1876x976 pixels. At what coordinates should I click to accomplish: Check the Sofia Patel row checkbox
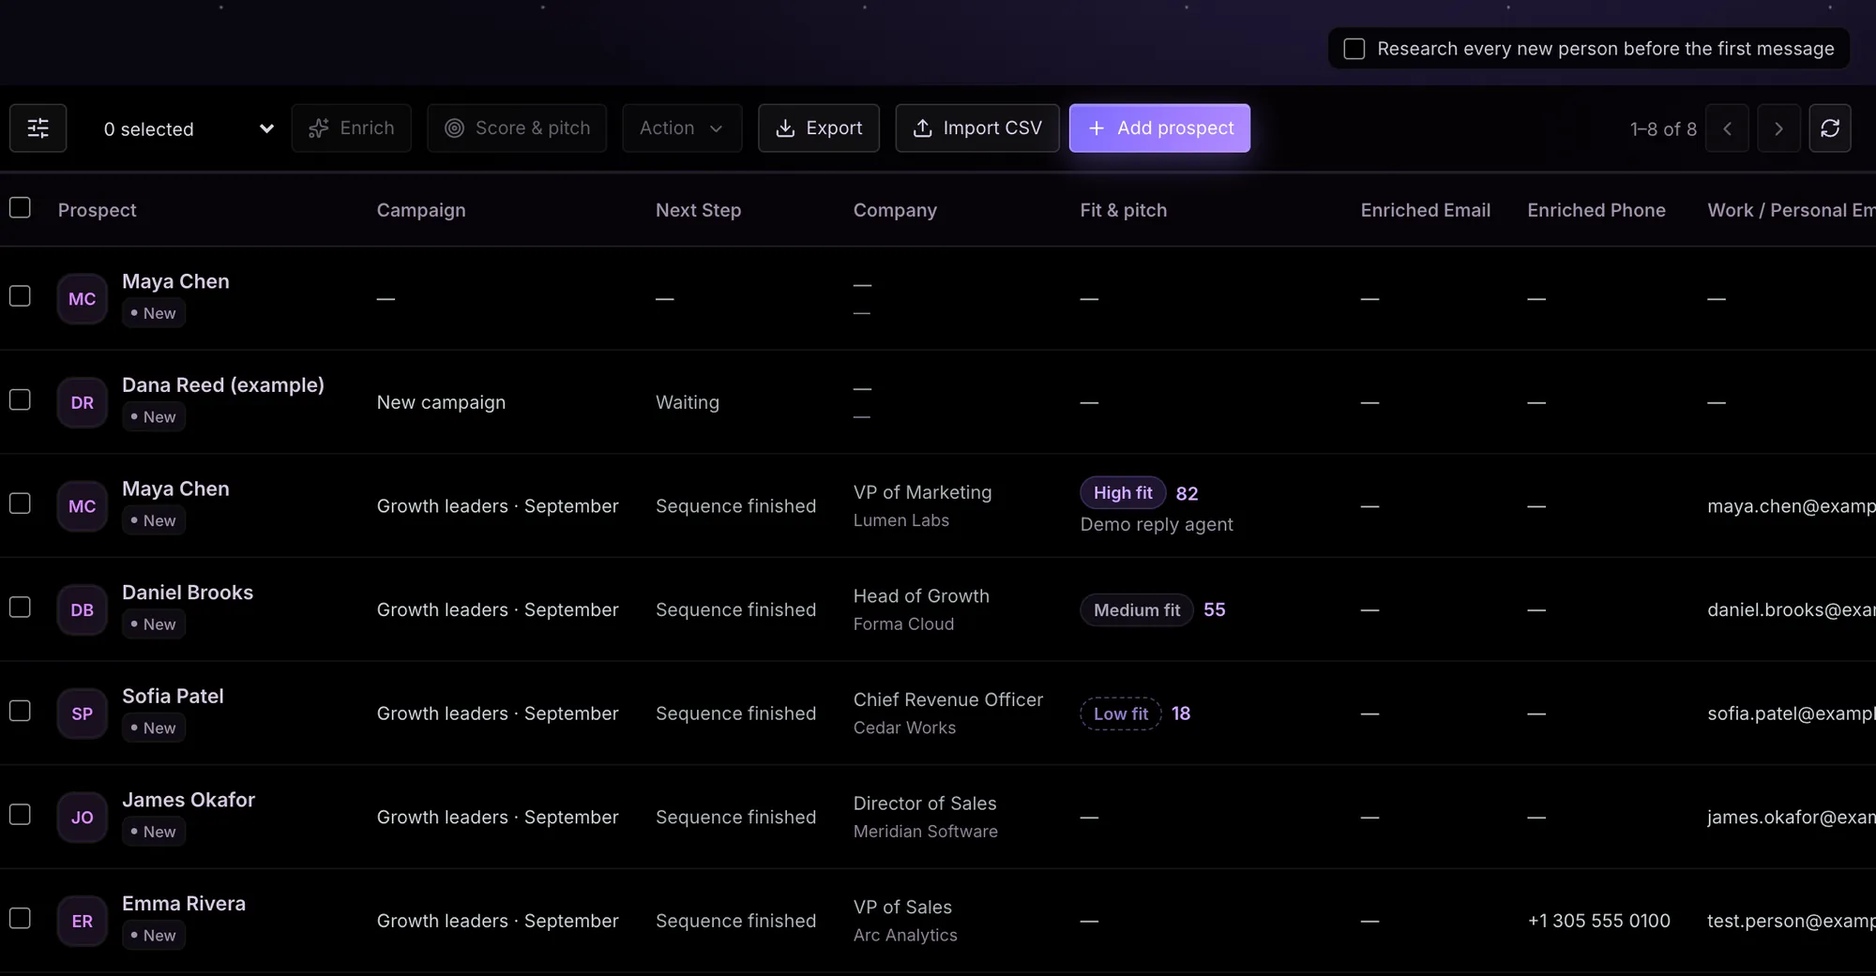(20, 711)
